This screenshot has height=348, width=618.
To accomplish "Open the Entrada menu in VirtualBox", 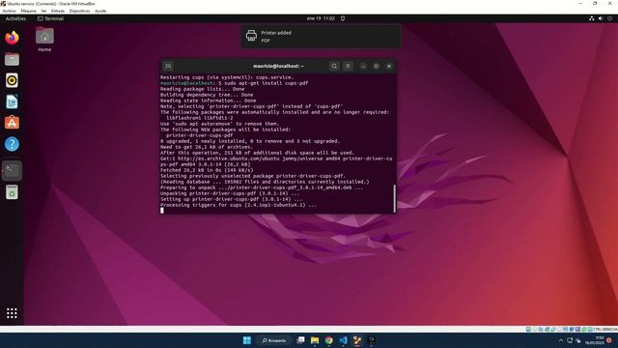I will 58,11.
